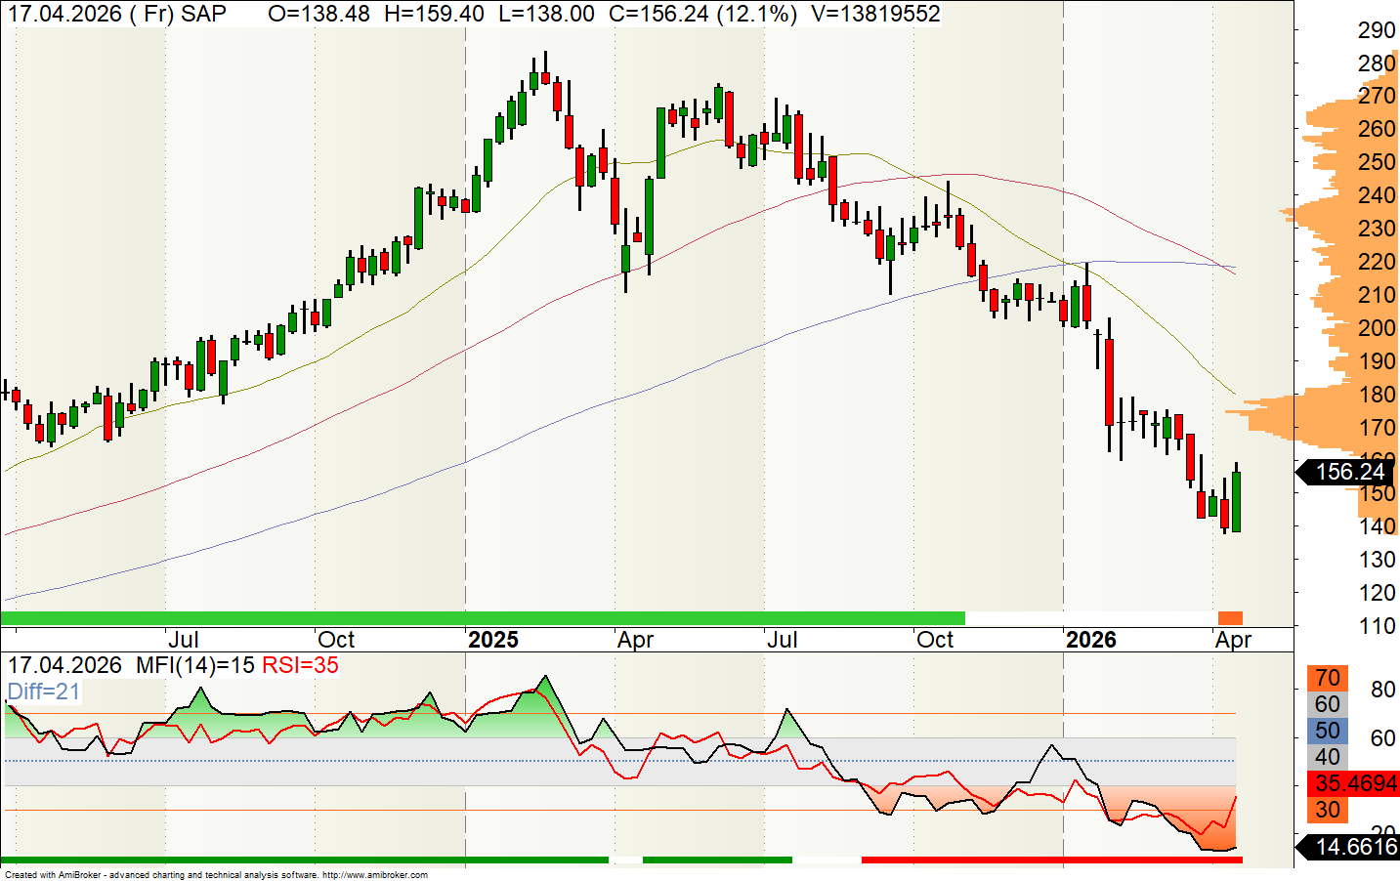Click the red RSI=35 indicator label
The width and height of the screenshot is (1400, 881).
300,666
